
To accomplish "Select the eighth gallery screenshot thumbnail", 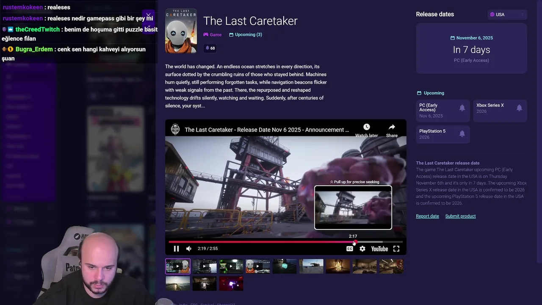I will pos(365,266).
